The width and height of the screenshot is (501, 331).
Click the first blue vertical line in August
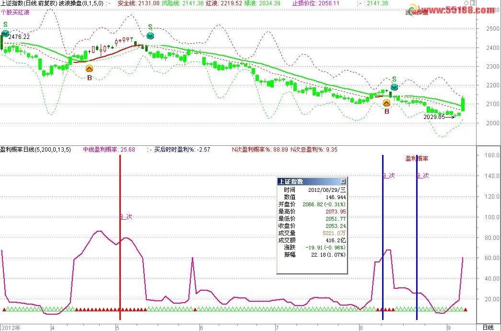[383, 237]
